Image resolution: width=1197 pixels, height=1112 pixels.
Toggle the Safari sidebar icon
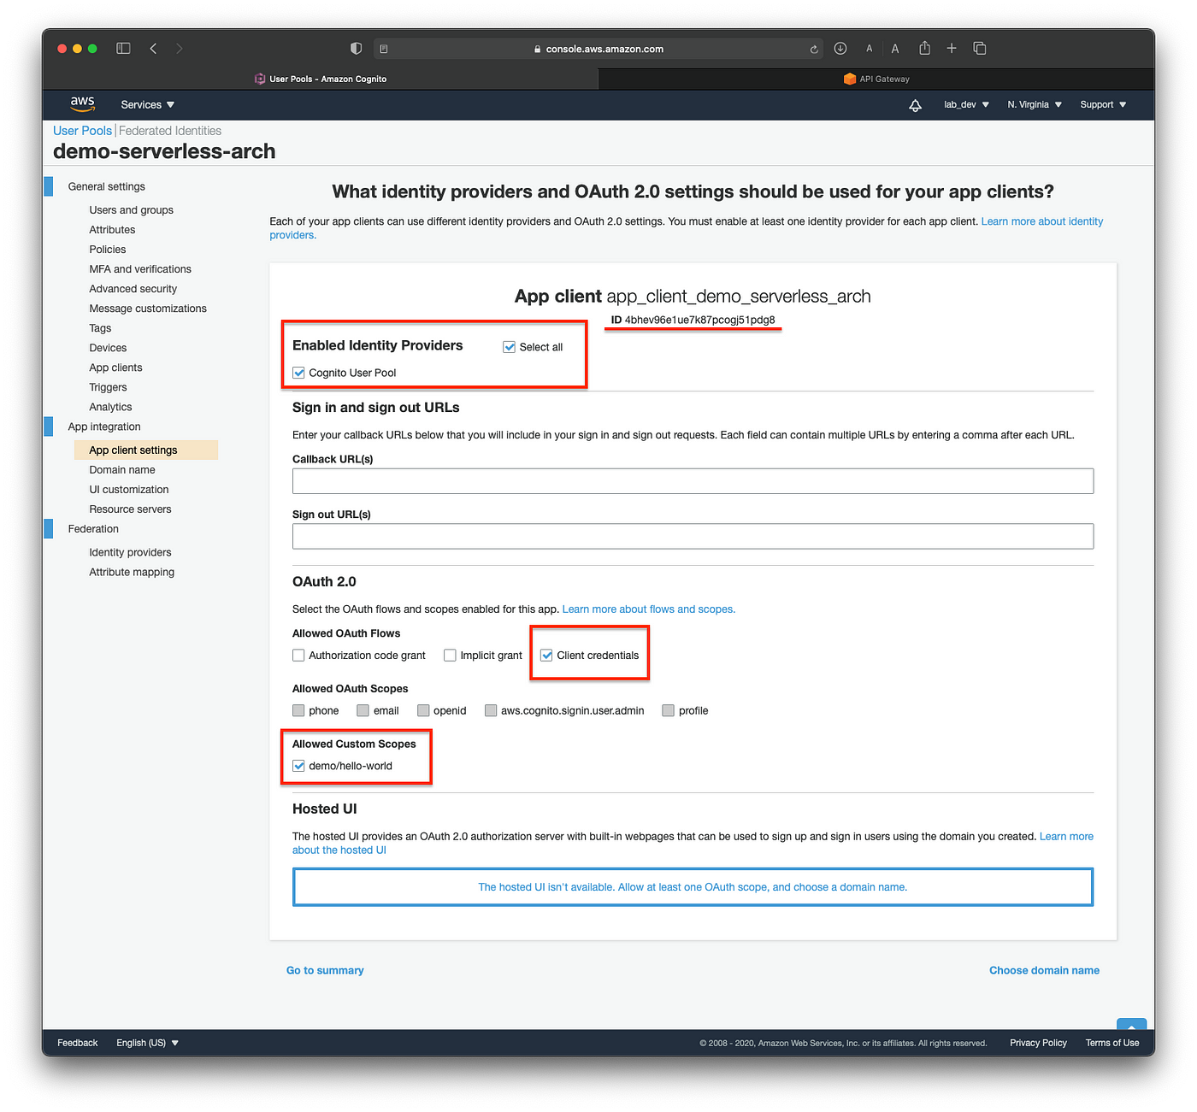[123, 49]
